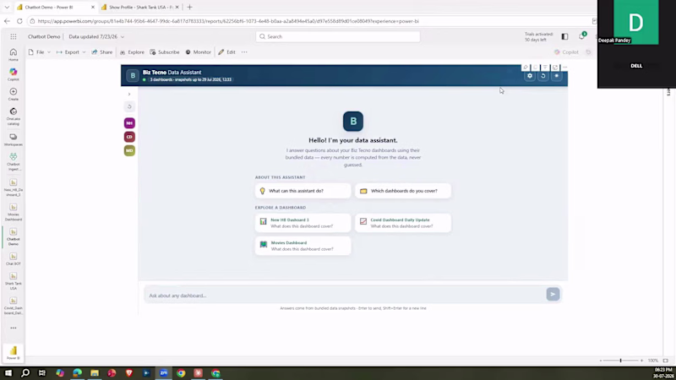This screenshot has height=380, width=676.
Task: Show more sidebar items via ellipsis
Action: 14,328
